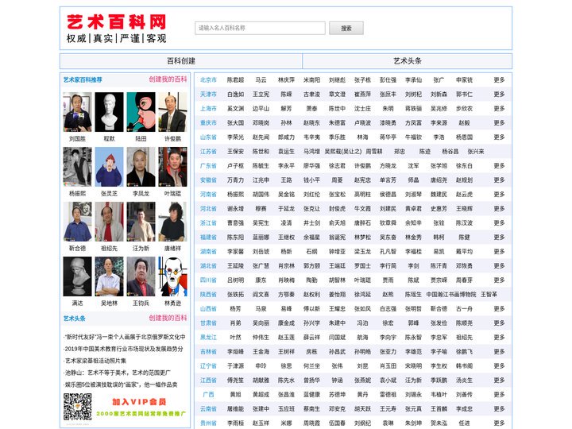Select the 江苏省 region link

[x=208, y=152]
